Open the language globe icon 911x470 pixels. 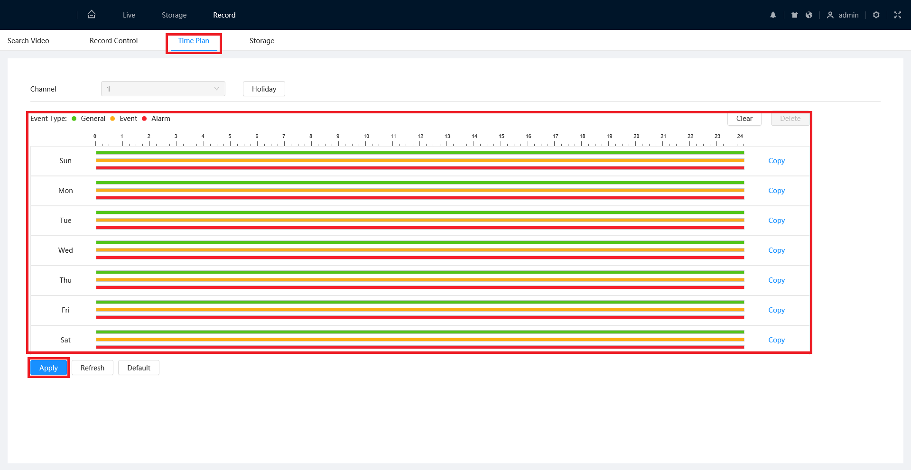pyautogui.click(x=809, y=15)
